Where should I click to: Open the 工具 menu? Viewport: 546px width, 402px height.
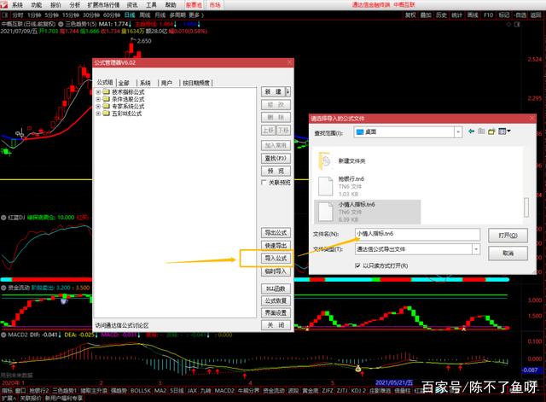coord(151,5)
